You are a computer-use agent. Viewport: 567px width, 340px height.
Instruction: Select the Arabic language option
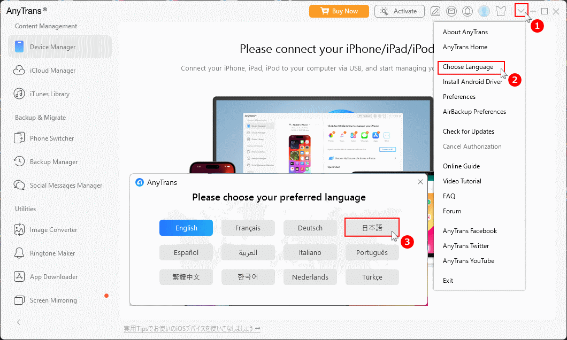click(x=248, y=252)
